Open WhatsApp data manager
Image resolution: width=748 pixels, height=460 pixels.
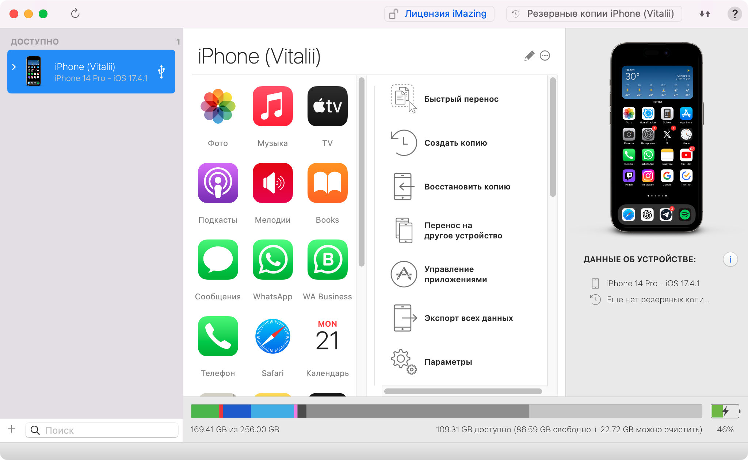click(272, 263)
